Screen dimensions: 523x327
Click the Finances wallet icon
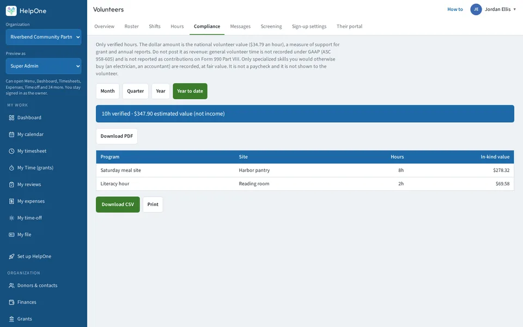pos(11,302)
